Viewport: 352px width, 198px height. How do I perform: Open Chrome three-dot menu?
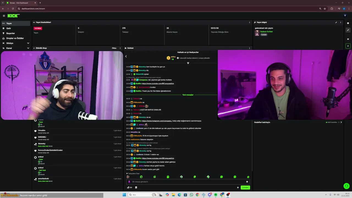(349, 9)
